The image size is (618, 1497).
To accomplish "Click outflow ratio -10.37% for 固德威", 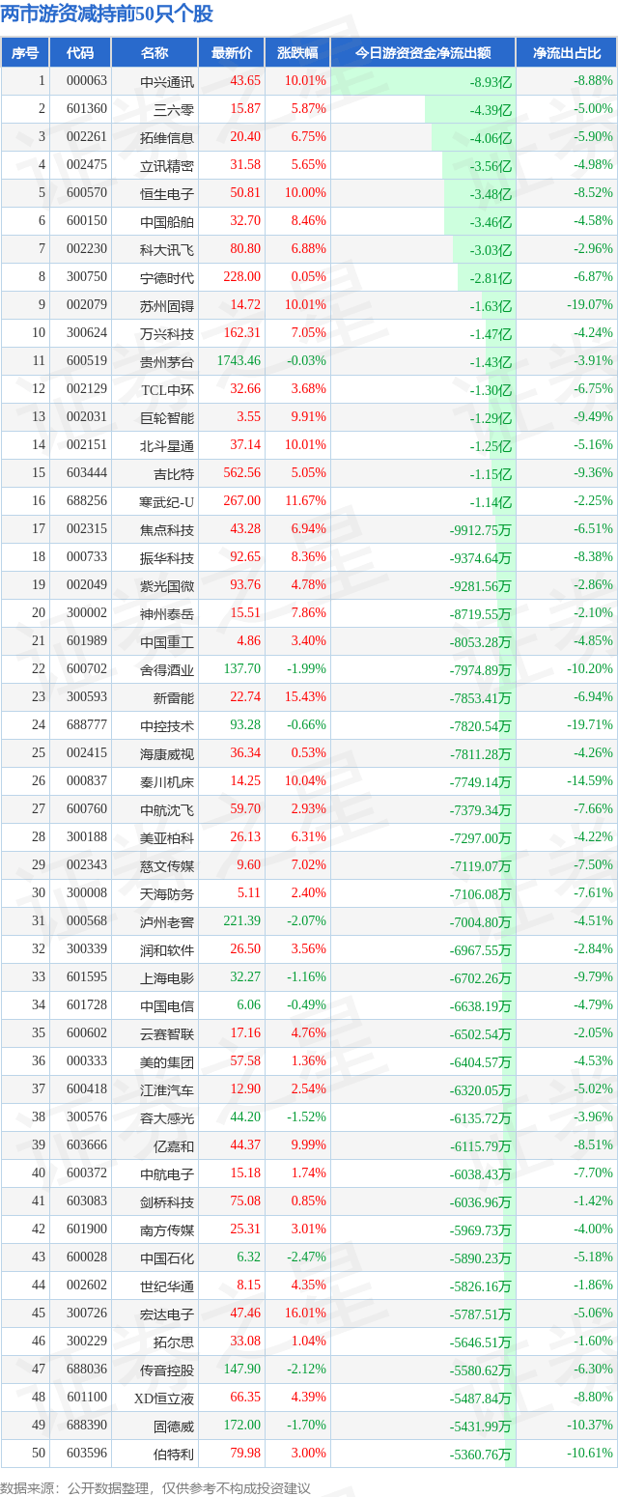I will pos(590,1426).
